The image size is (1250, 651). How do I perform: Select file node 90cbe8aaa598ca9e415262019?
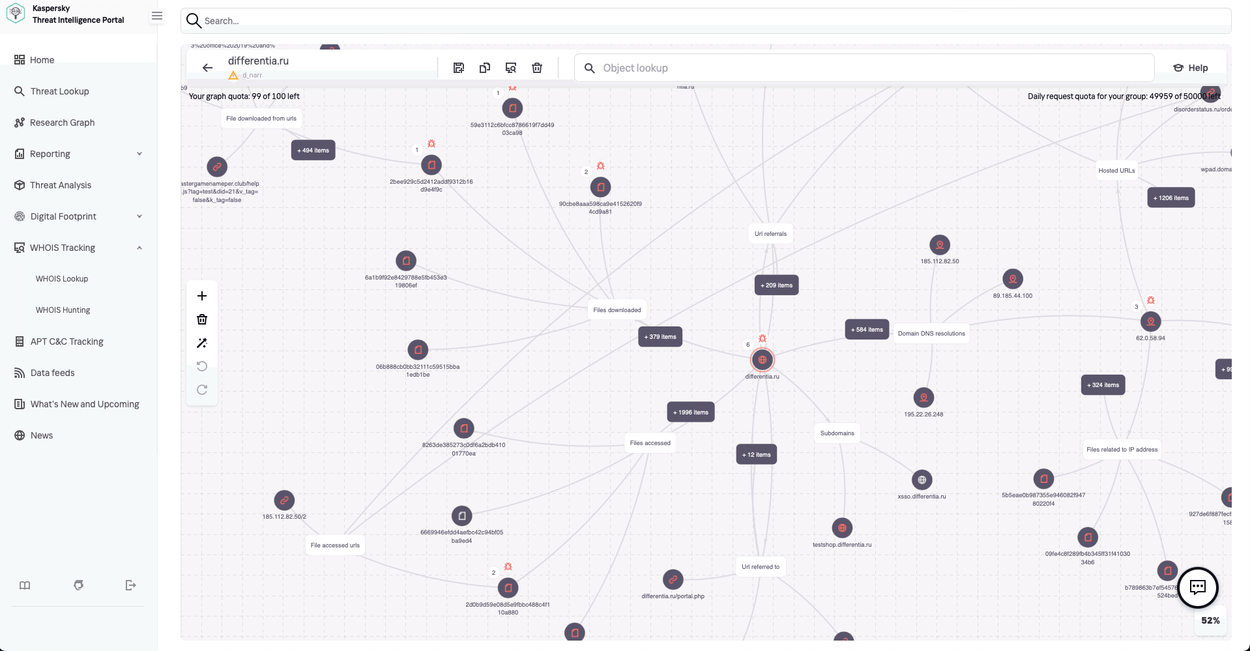point(600,188)
